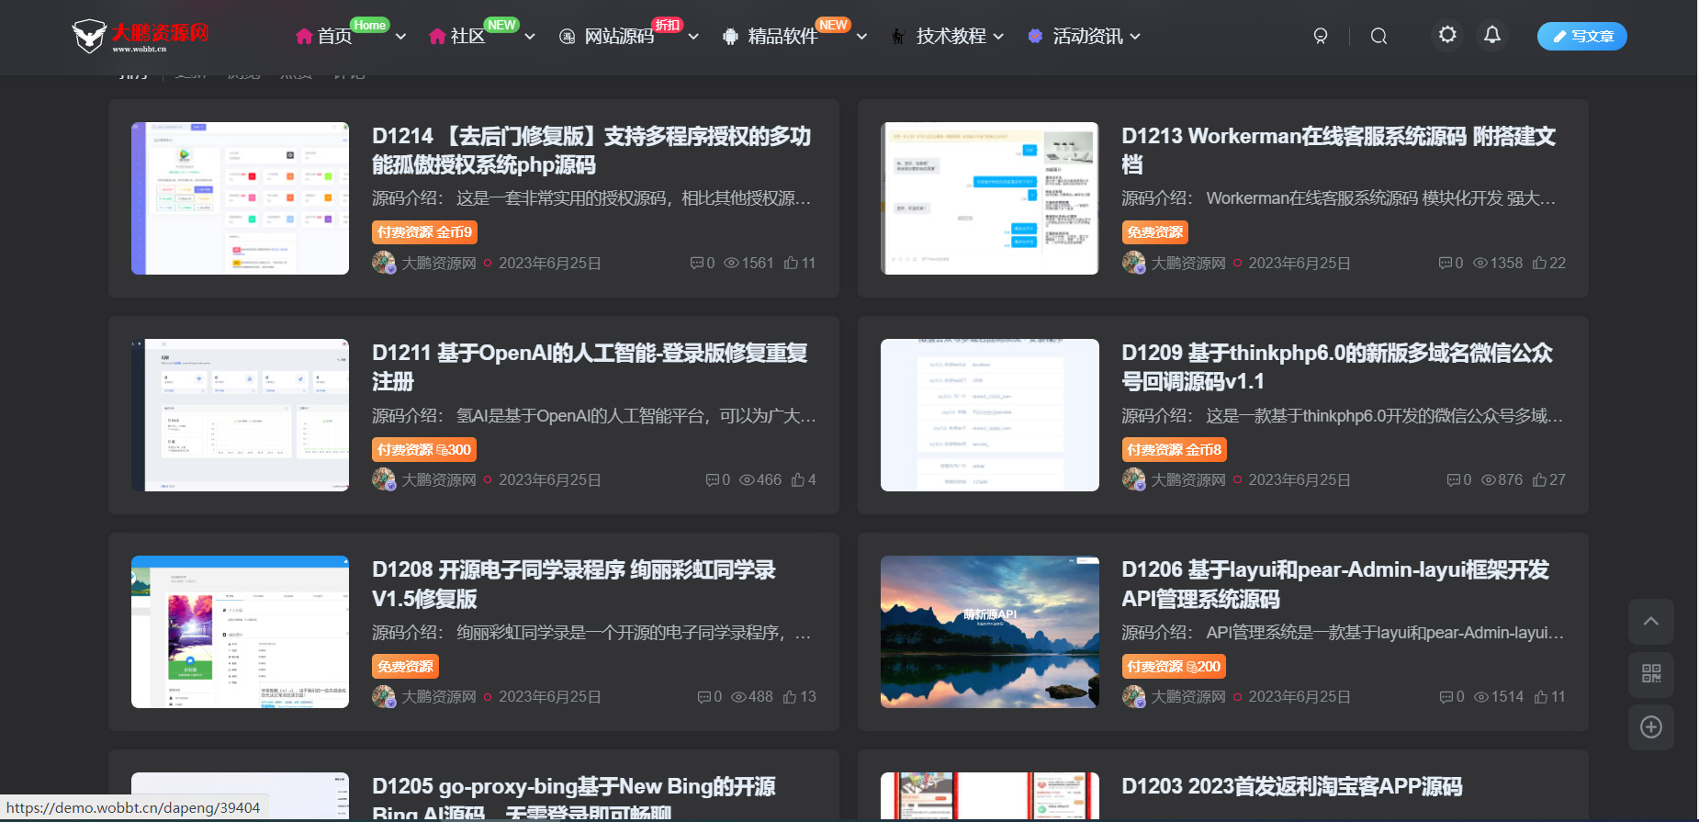Image resolution: width=1699 pixels, height=822 pixels.
Task: Click the back-to-top arrow button
Action: tap(1650, 622)
